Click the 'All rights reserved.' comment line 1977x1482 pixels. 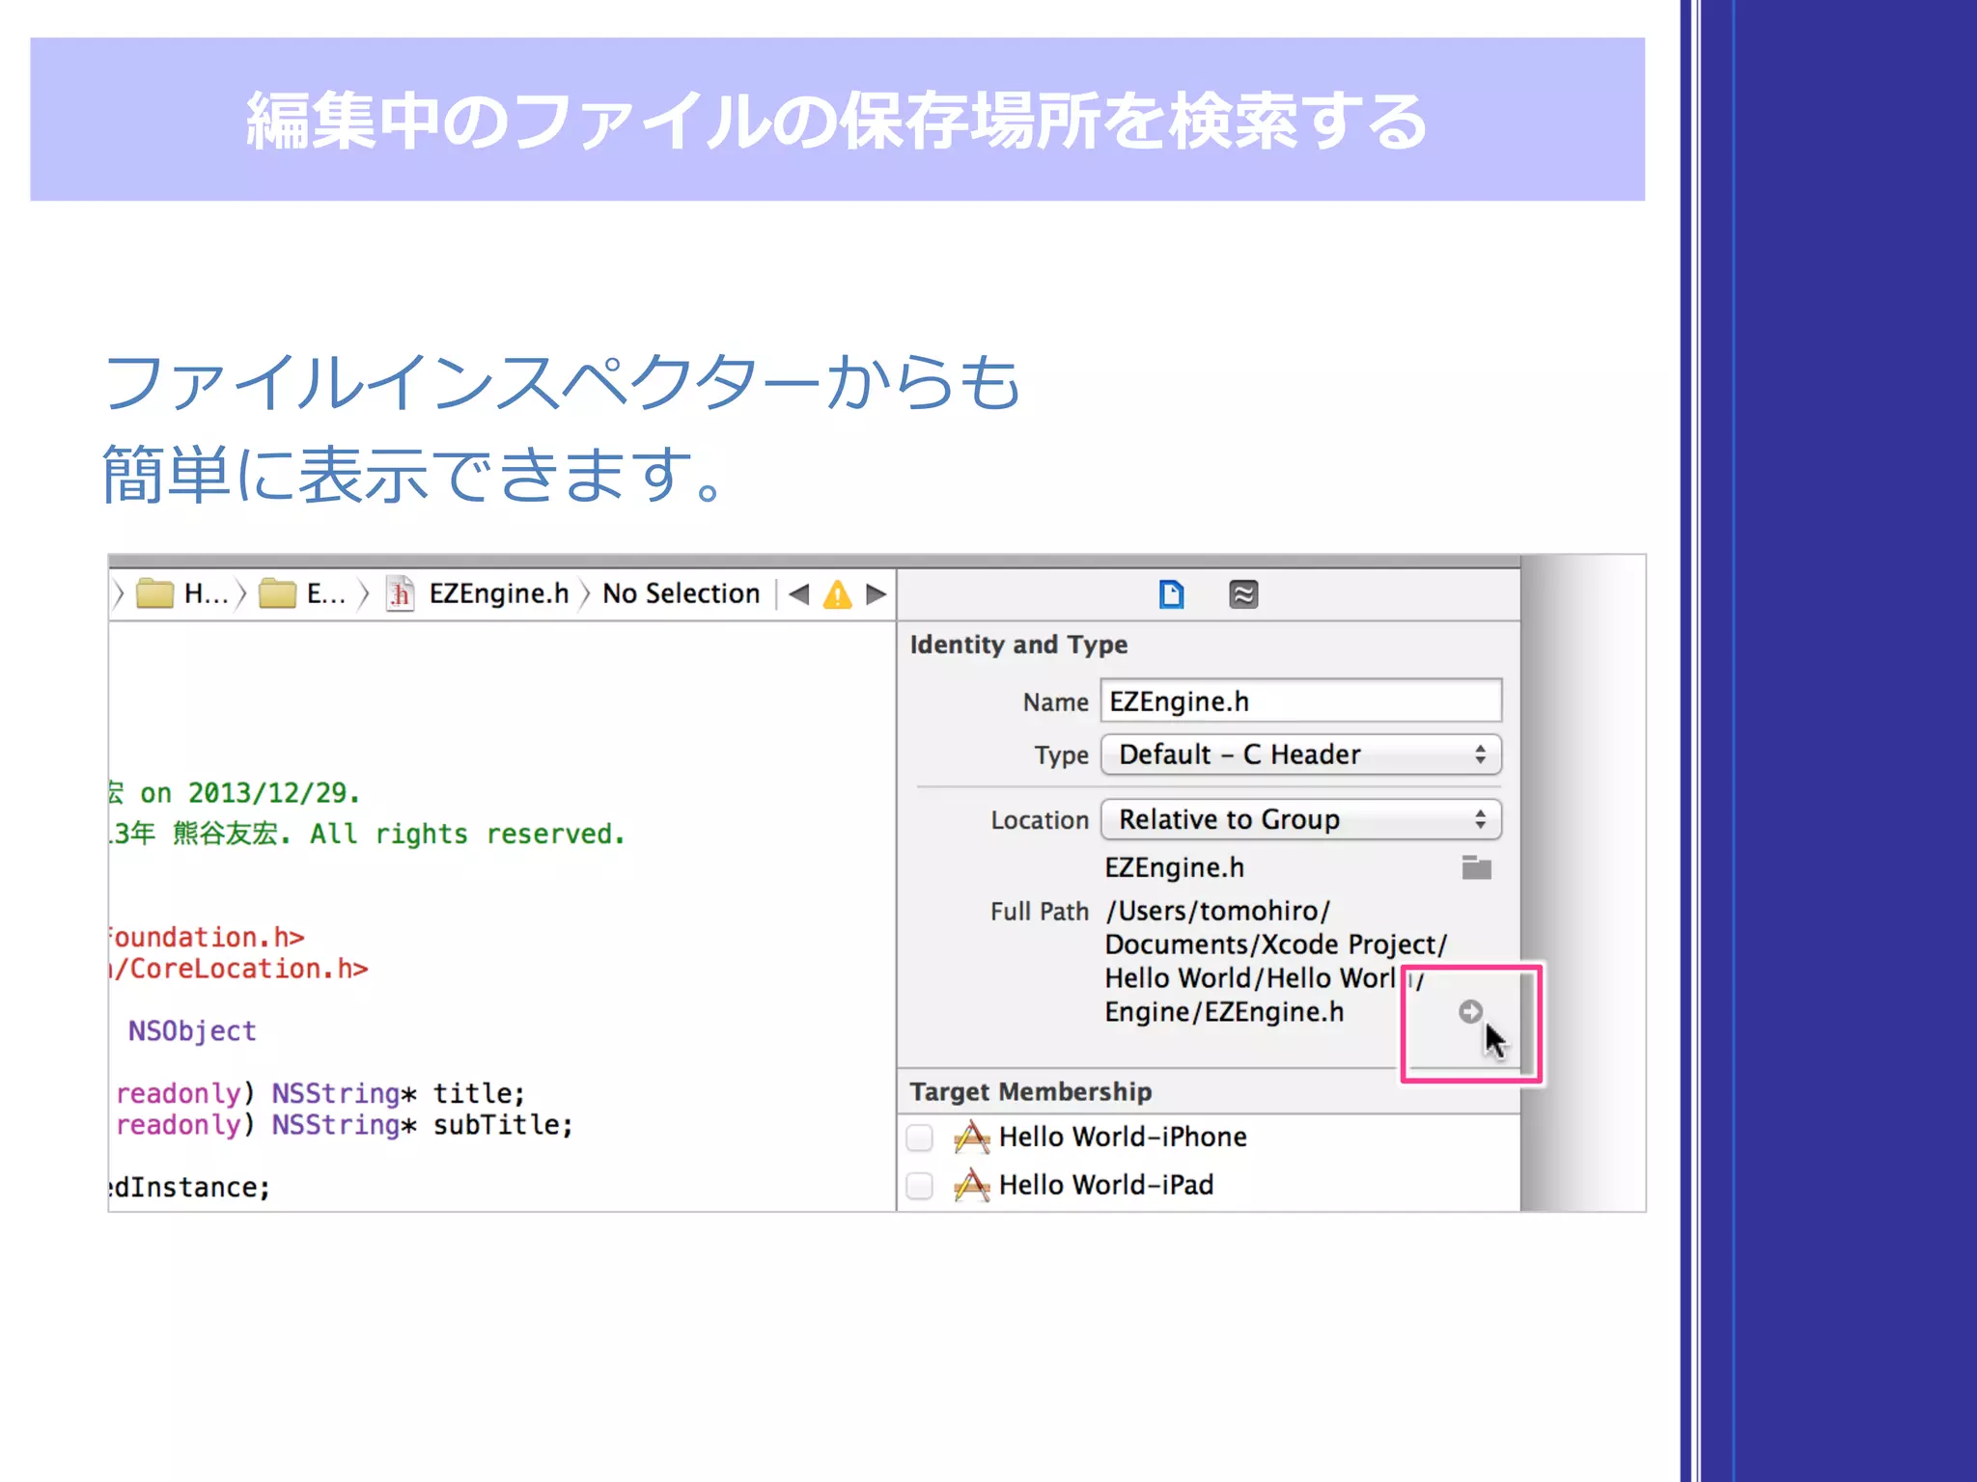point(367,834)
